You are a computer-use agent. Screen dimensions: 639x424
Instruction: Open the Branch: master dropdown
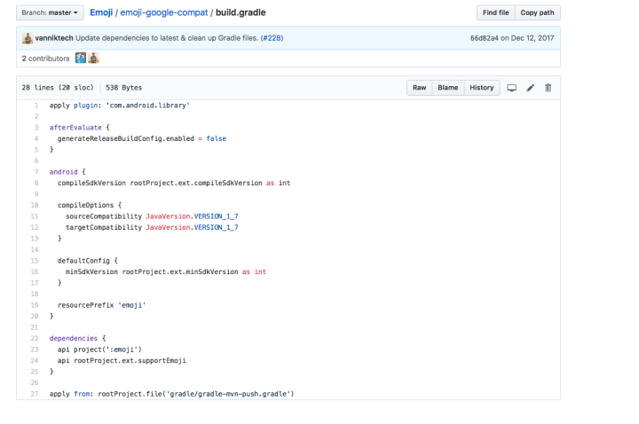tap(50, 13)
